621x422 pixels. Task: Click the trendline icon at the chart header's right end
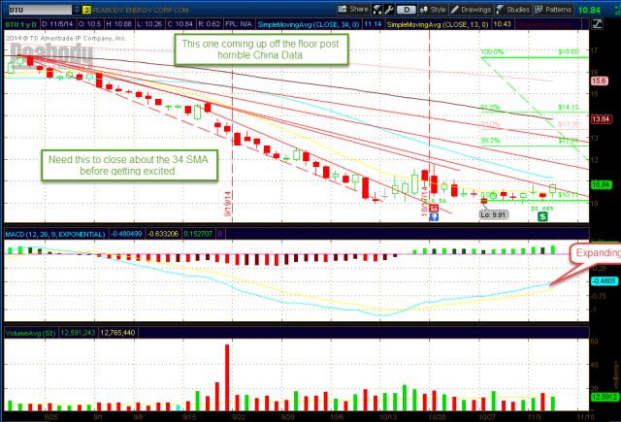click(598, 24)
